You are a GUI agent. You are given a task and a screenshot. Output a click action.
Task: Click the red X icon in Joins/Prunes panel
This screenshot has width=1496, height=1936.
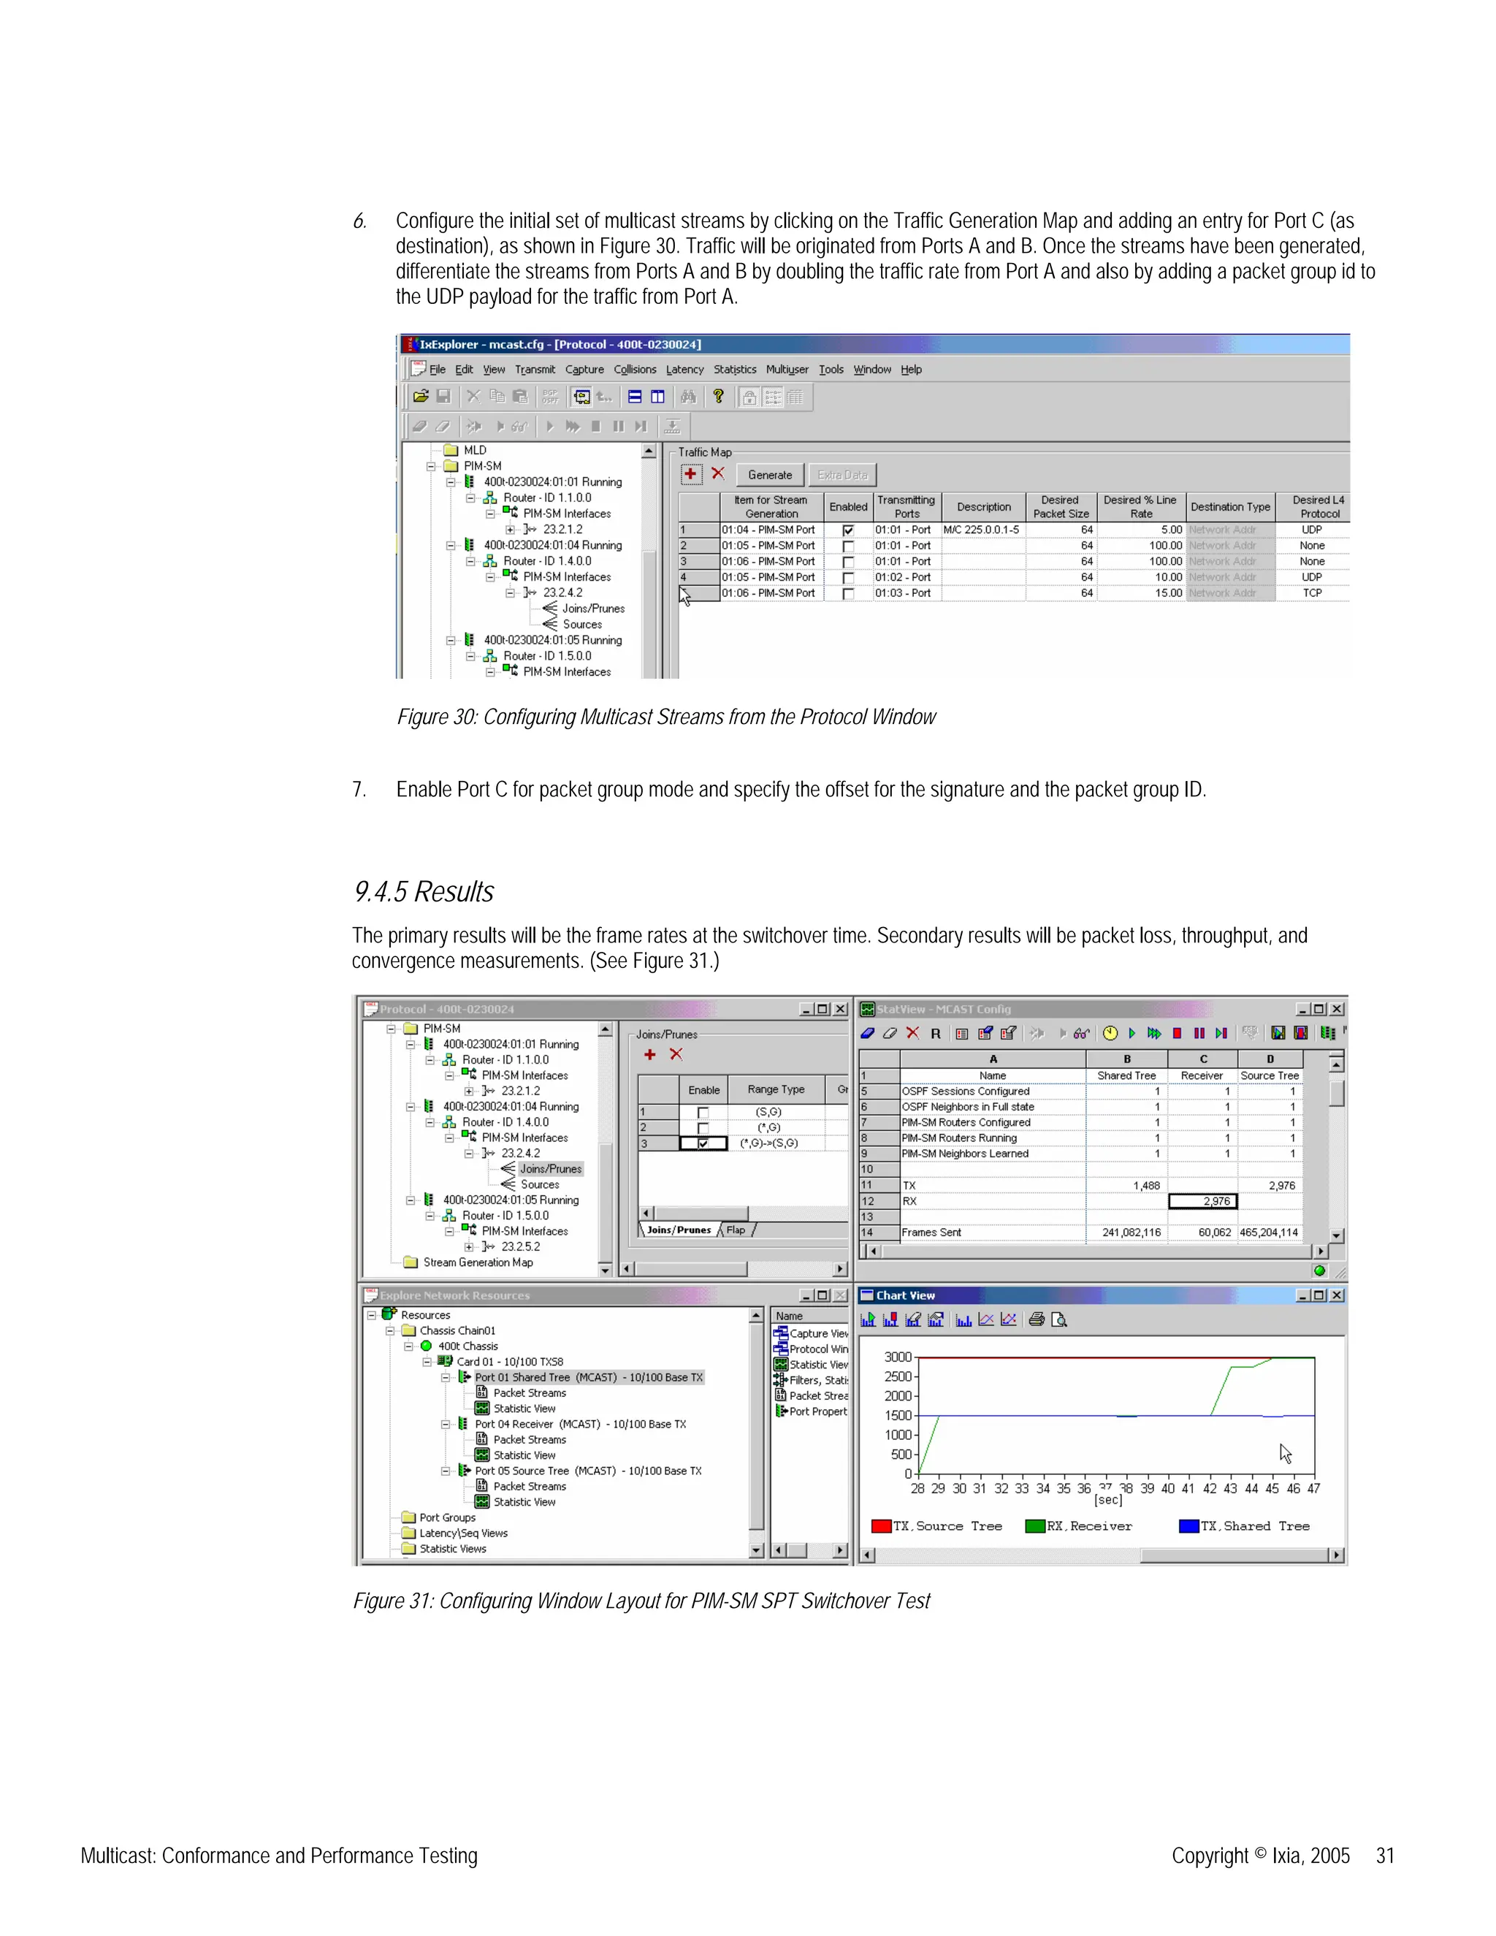click(x=676, y=1054)
